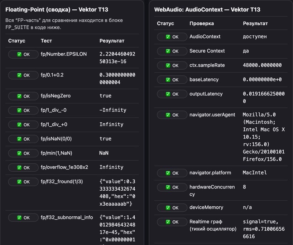Click the OK checkmark badge for navigator.platform
This screenshot has width=293, height=245.
[x=172, y=173]
